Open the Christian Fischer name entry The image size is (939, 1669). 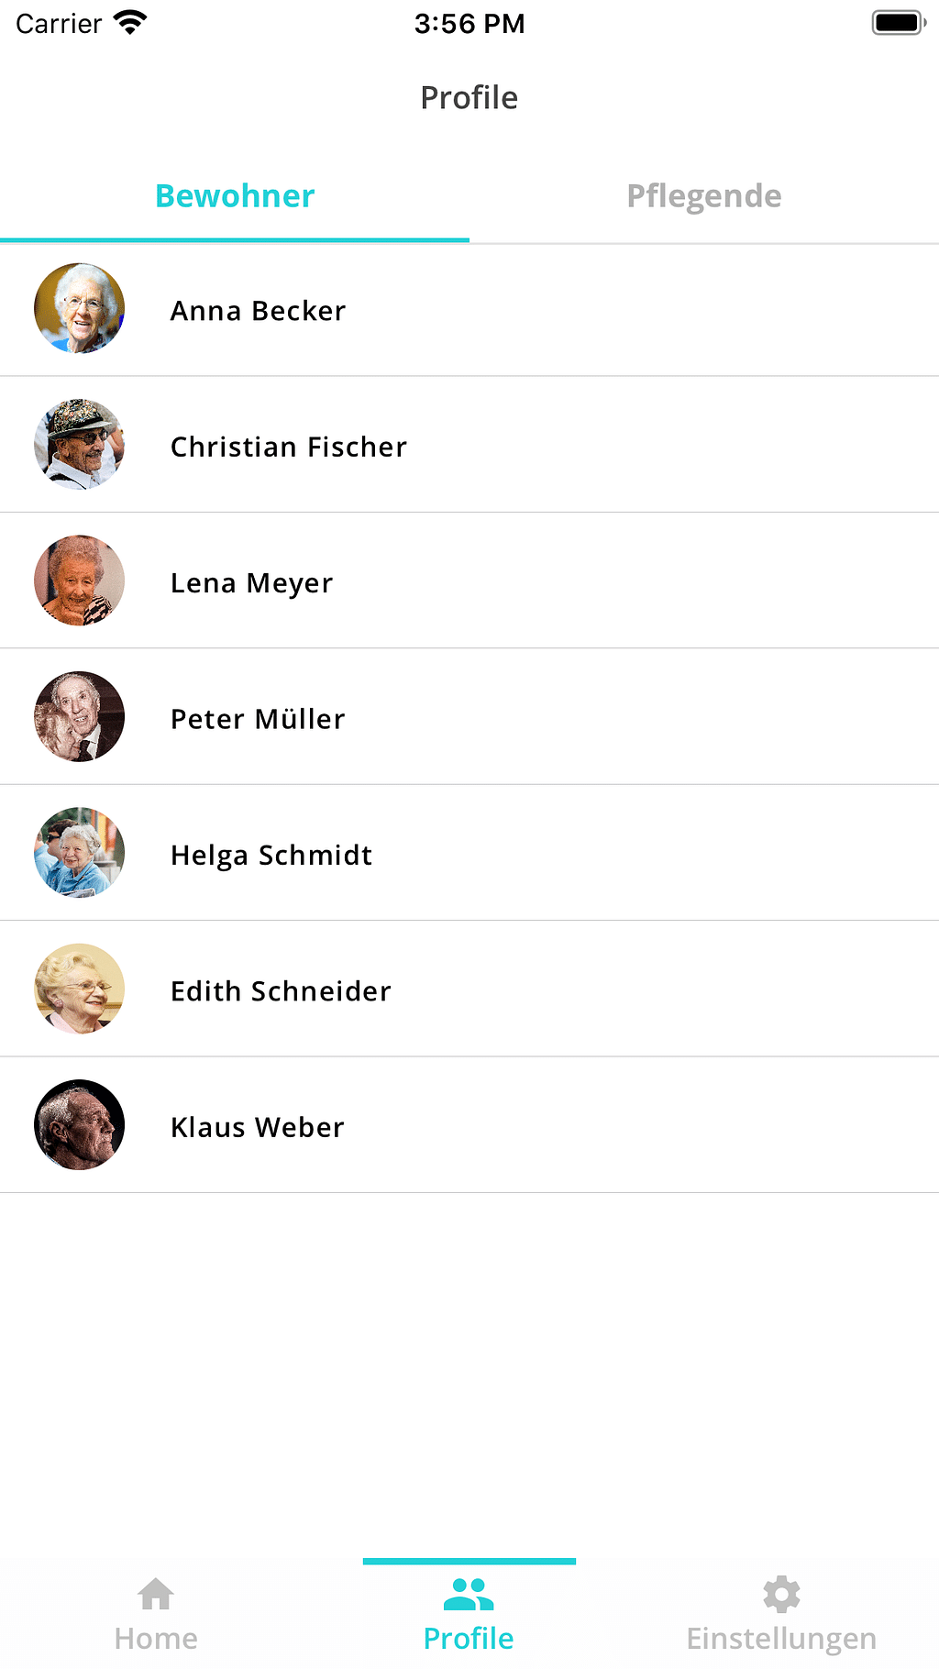click(288, 447)
